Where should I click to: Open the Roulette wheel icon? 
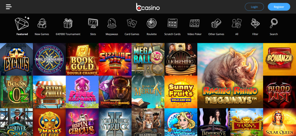[x=152, y=23]
